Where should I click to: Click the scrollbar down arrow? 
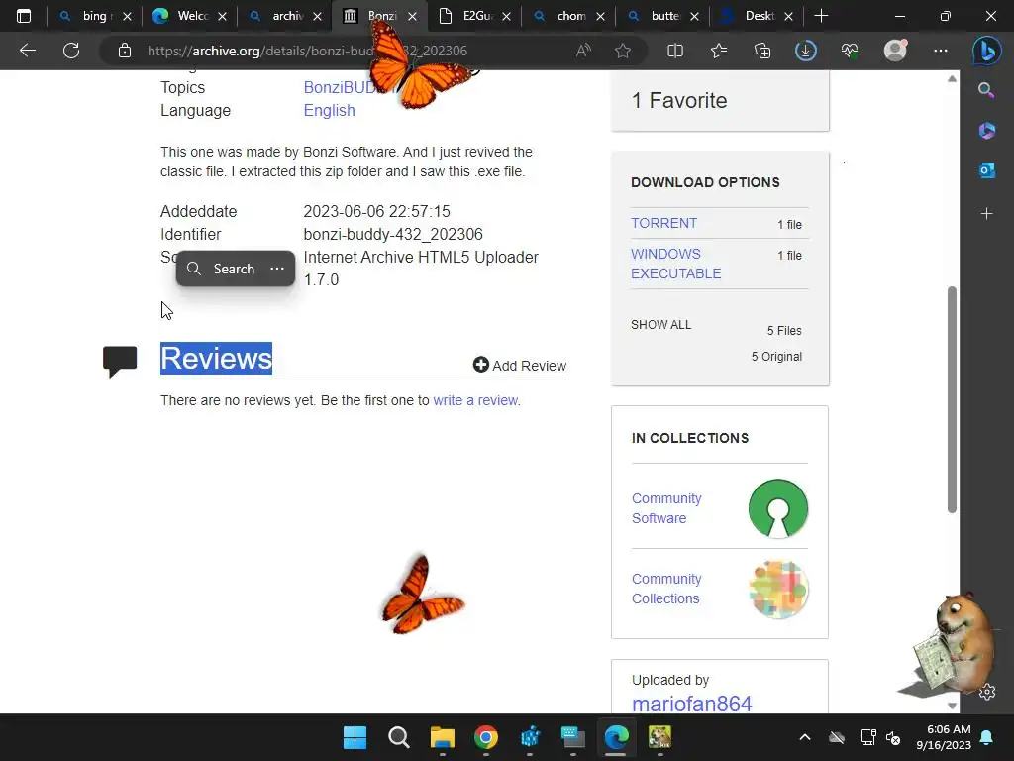pos(952,706)
